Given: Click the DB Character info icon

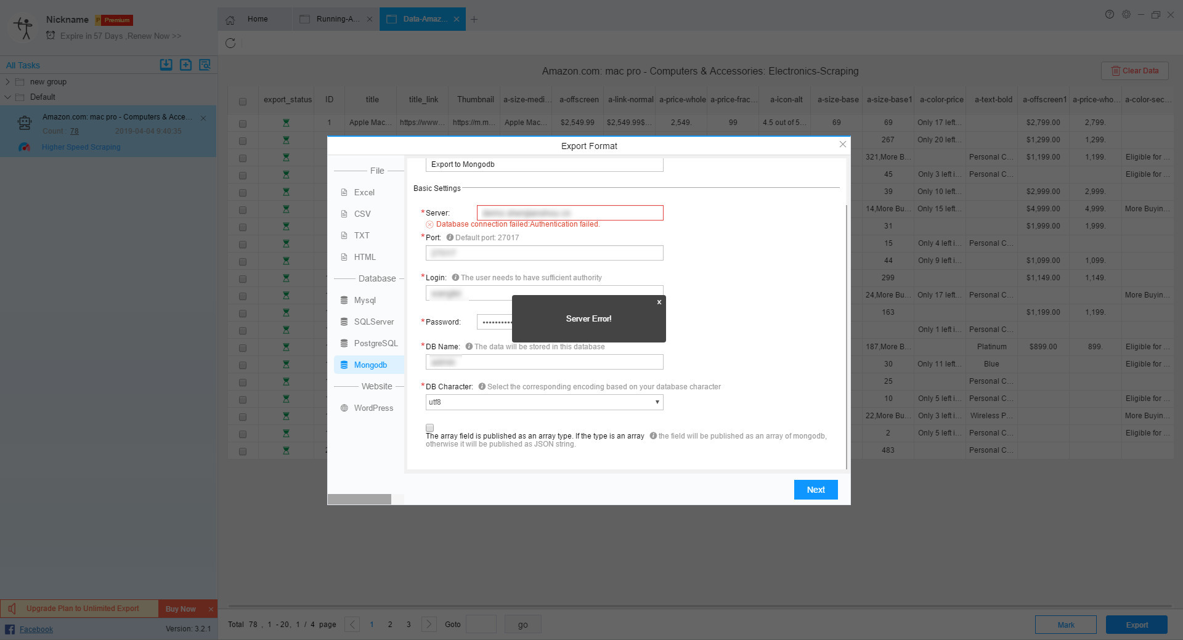Looking at the screenshot, I should [x=482, y=386].
